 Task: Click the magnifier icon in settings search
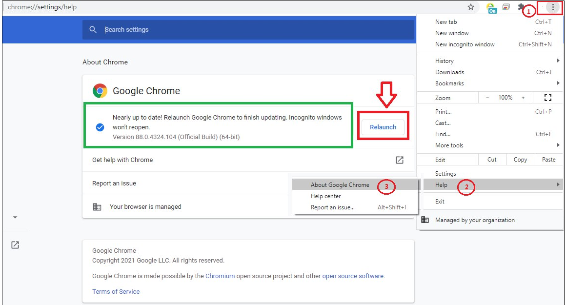pos(93,30)
